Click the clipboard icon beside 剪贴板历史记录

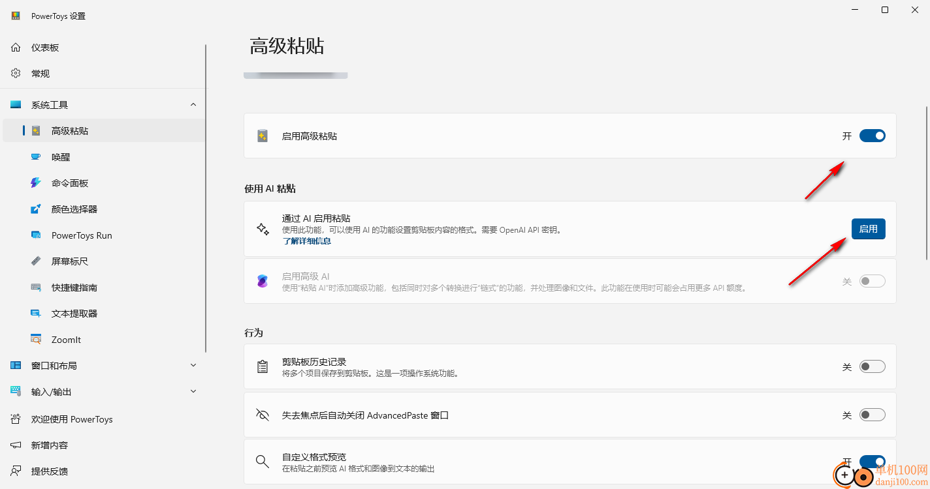coord(263,366)
